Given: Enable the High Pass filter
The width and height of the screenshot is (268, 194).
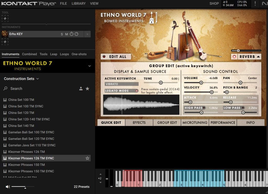Looking at the screenshot, I should [x=204, y=108].
